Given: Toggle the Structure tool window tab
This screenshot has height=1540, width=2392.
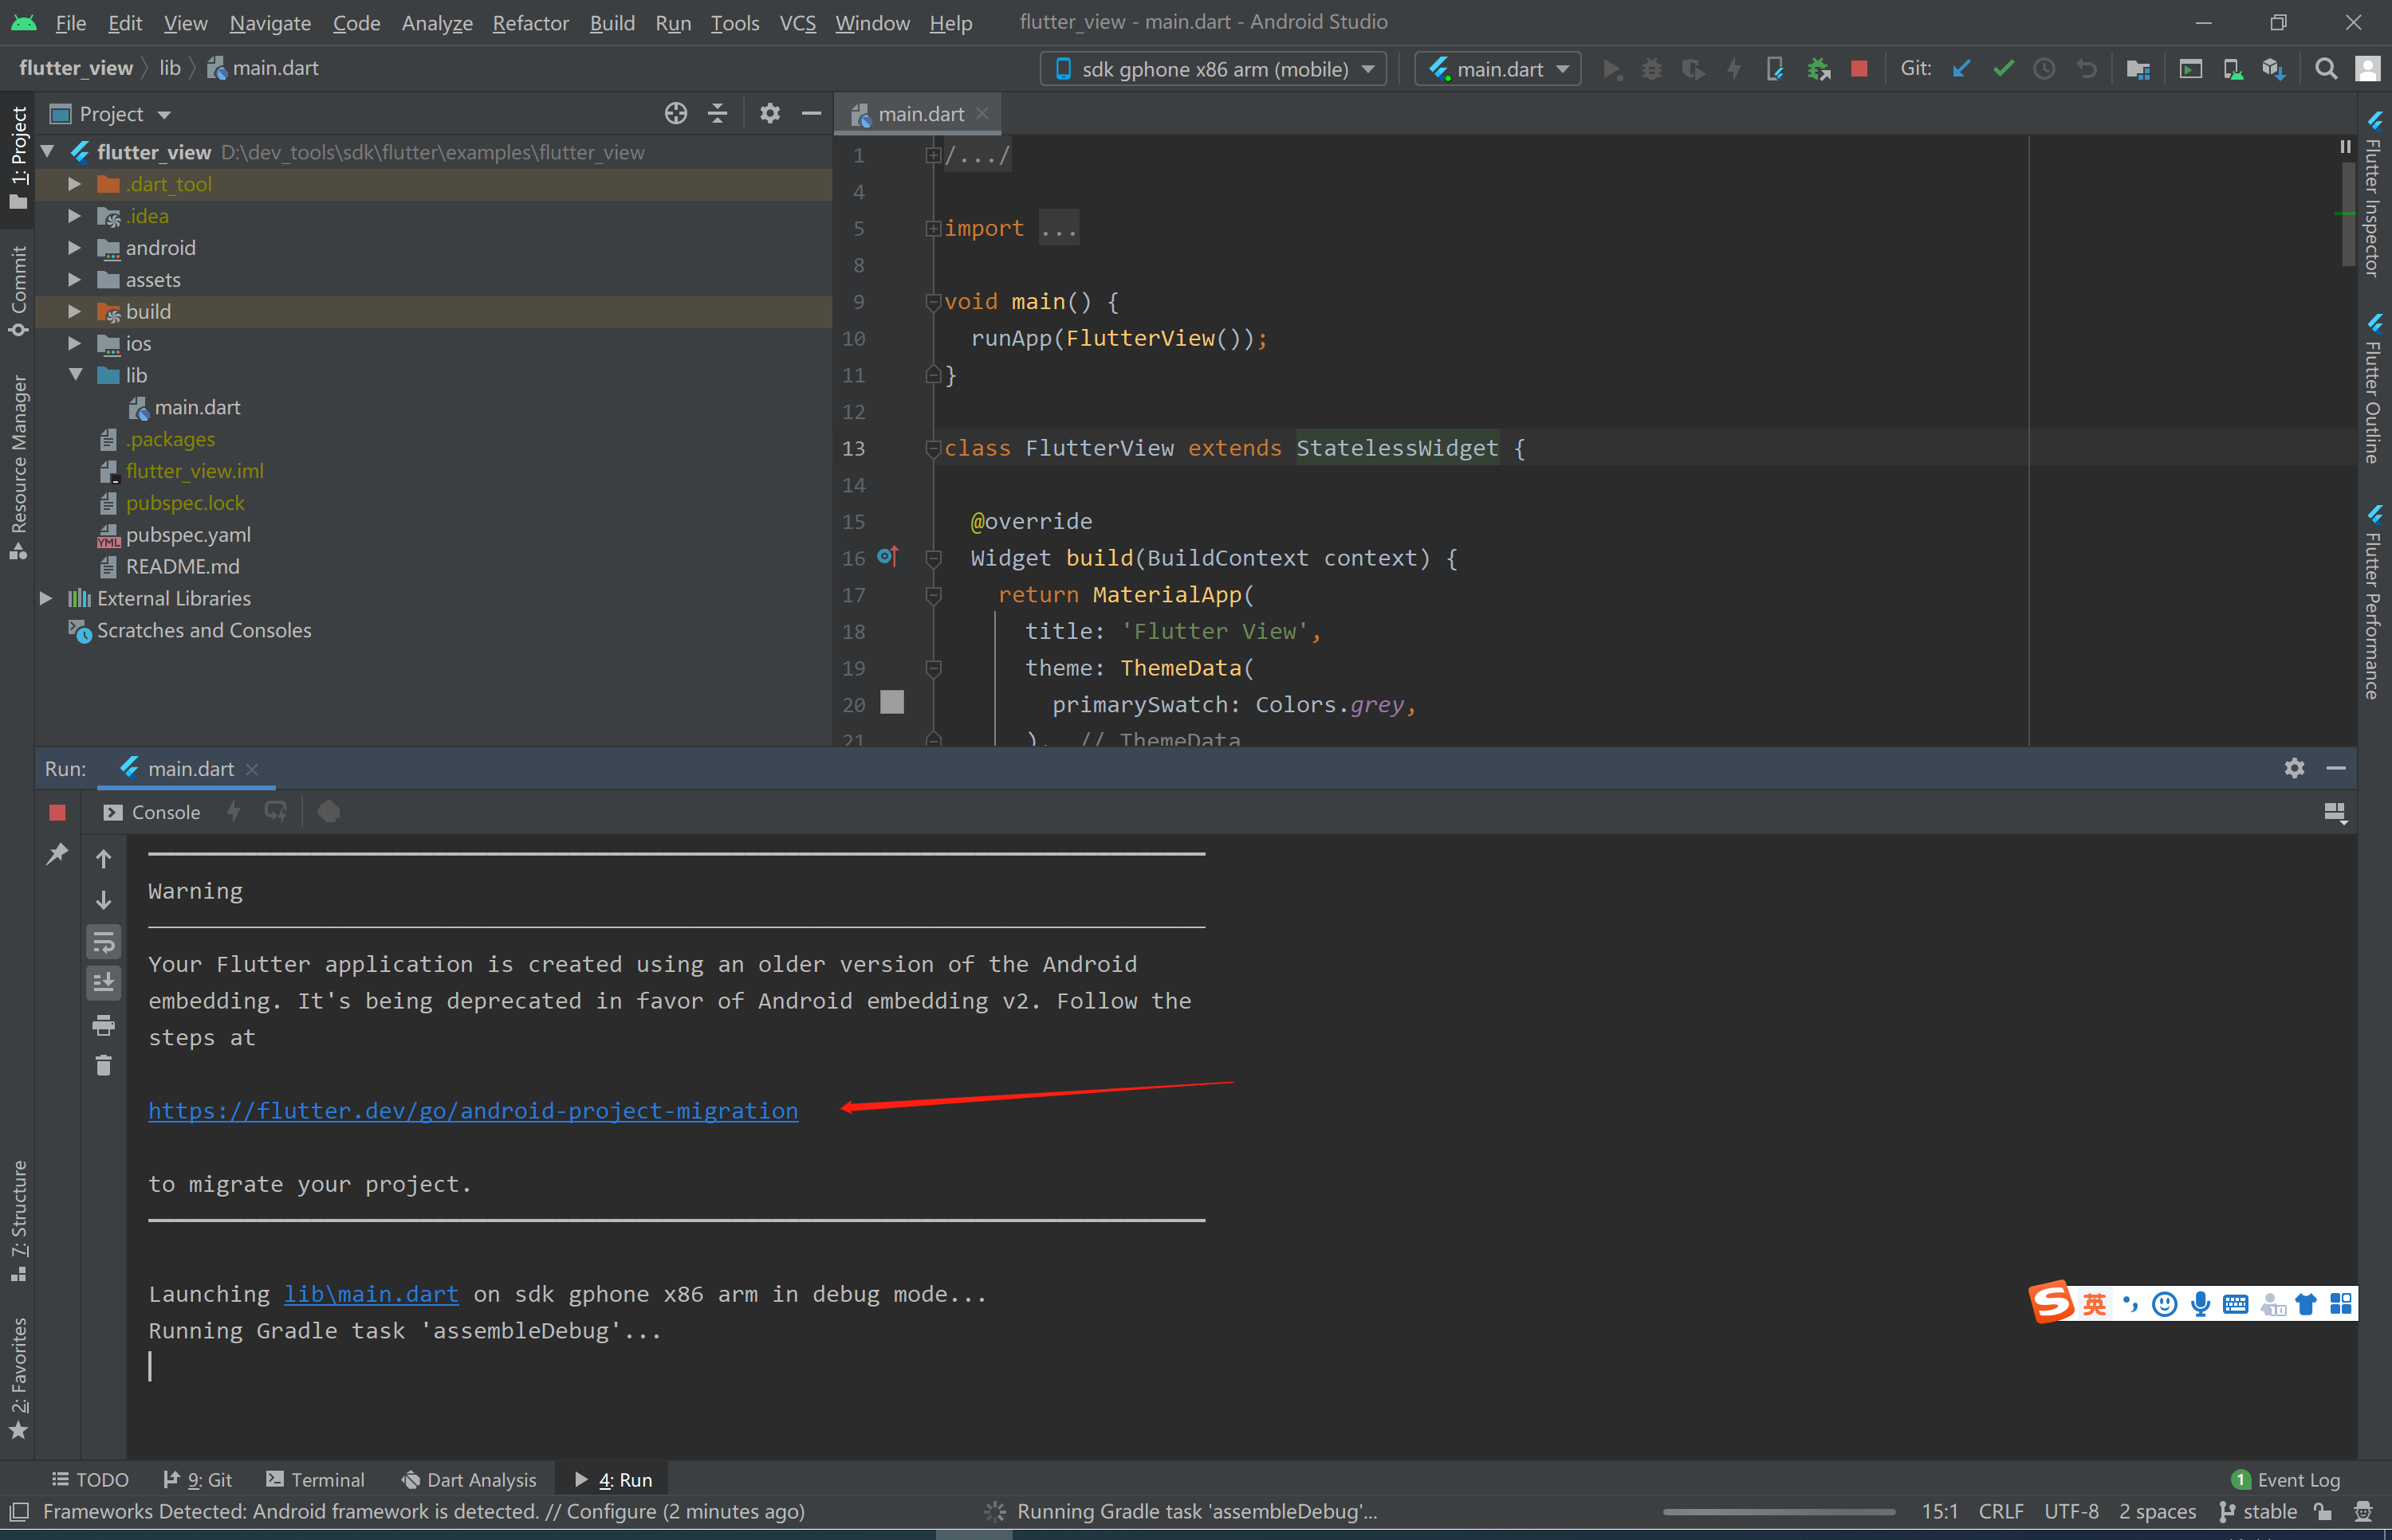Looking at the screenshot, I should pos(18,1220).
